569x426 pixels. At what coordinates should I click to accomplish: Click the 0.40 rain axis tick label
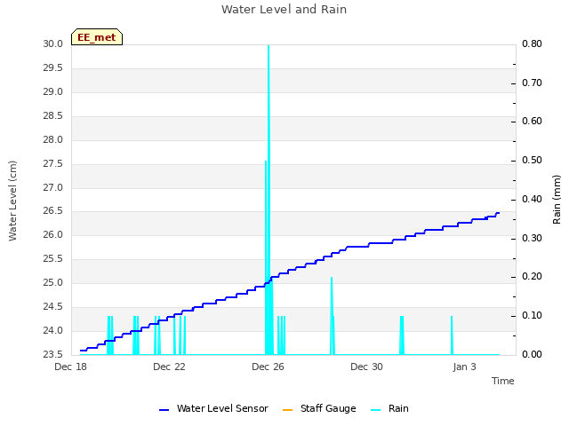(x=532, y=199)
